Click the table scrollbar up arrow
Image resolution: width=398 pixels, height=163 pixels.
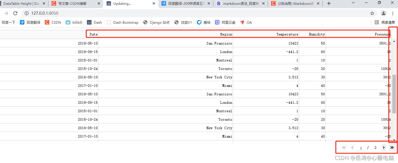coord(394,41)
